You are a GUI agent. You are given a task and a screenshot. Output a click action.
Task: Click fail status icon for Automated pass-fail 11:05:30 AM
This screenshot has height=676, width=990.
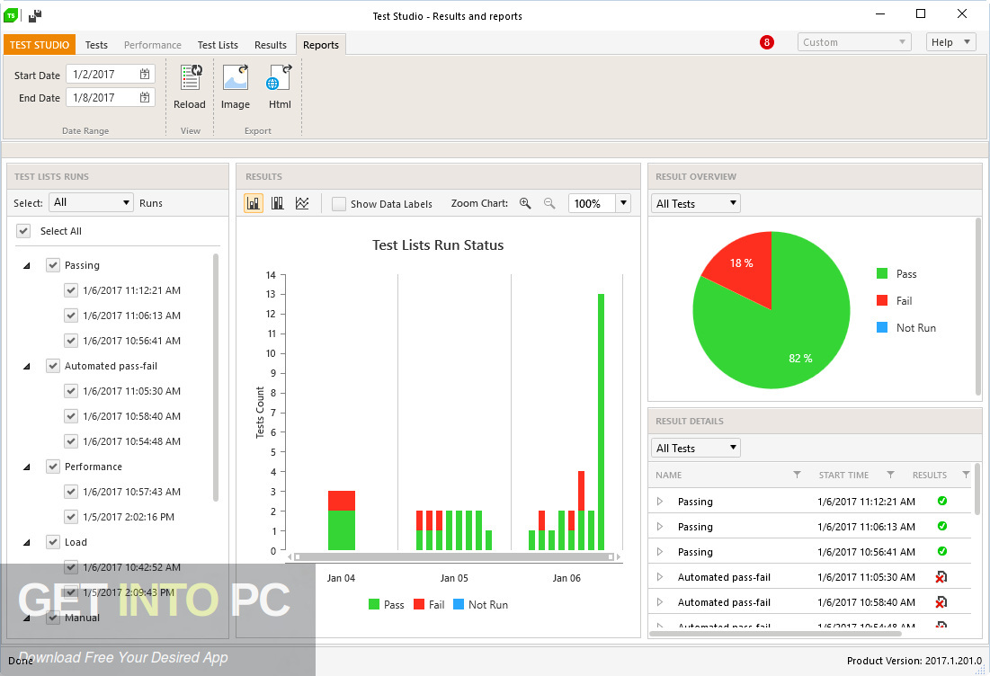[941, 577]
